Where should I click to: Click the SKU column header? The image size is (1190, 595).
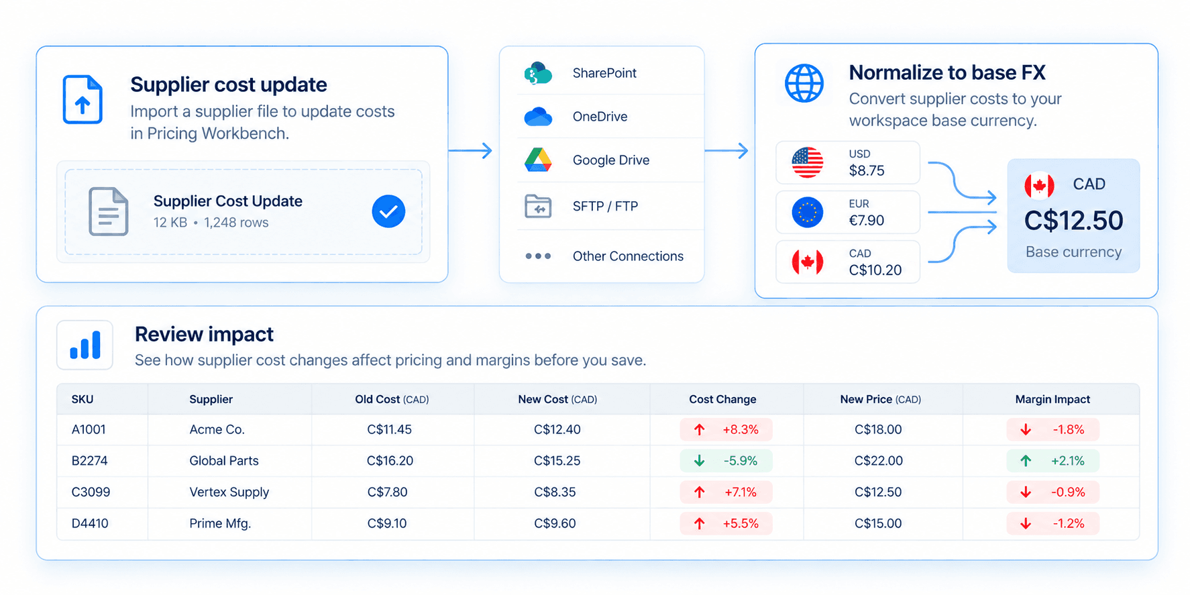click(x=83, y=399)
